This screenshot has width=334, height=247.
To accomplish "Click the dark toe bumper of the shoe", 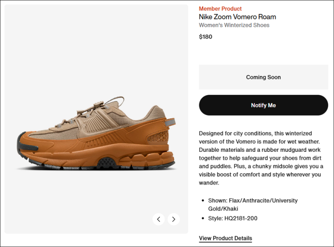I will tap(20, 148).
